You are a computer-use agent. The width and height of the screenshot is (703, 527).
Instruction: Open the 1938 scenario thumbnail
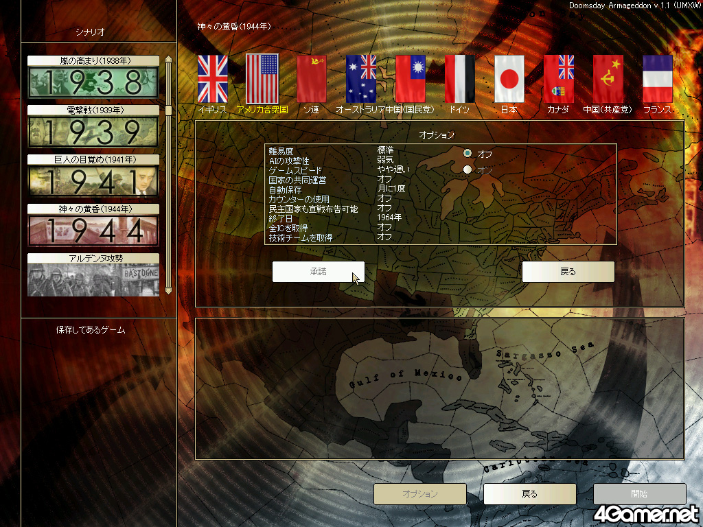coord(93,82)
